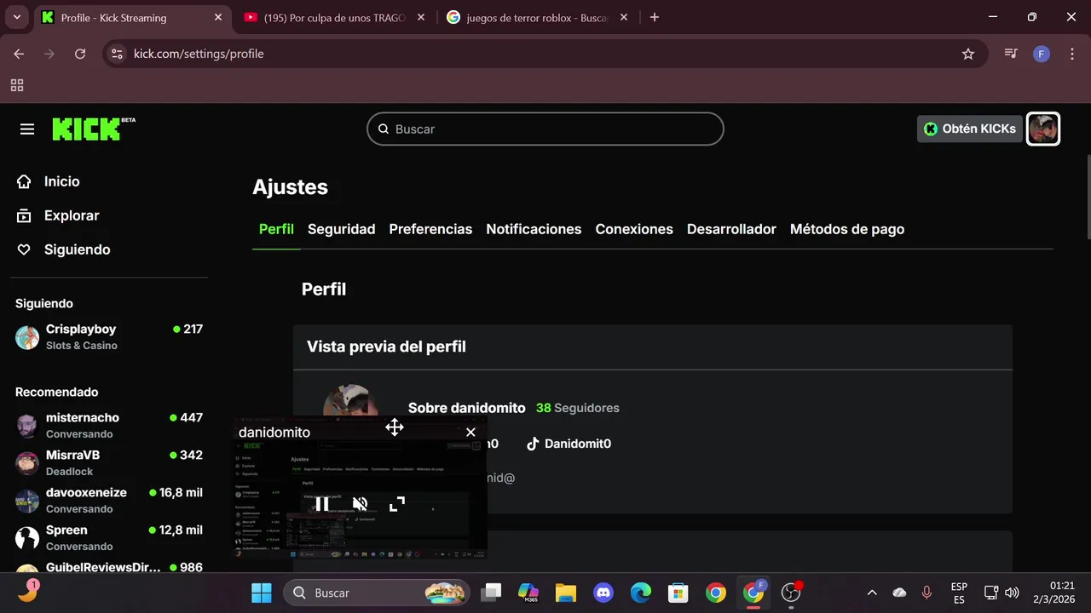1091x613 pixels.
Task: Open the Seguridad settings tab
Action: [341, 229]
